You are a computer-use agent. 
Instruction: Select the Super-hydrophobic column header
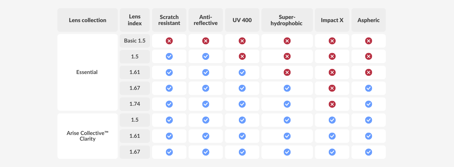click(287, 20)
